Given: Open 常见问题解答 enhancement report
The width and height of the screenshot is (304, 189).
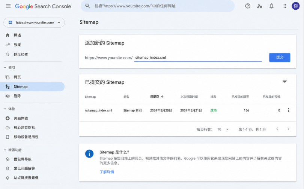Looking at the screenshot, I should coord(24,168).
